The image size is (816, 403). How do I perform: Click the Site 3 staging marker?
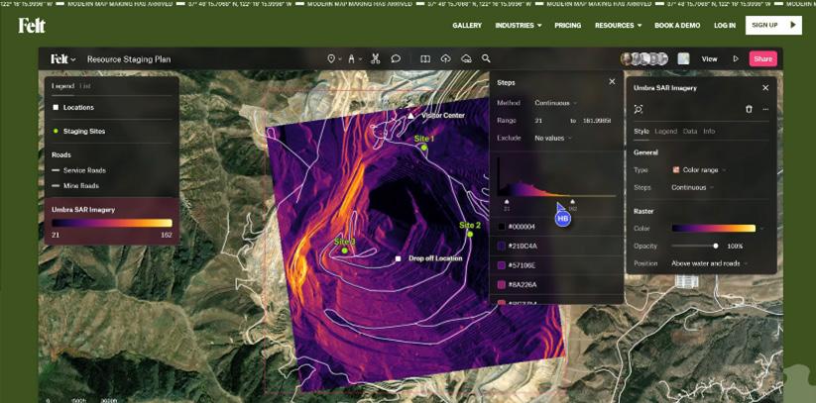point(344,251)
